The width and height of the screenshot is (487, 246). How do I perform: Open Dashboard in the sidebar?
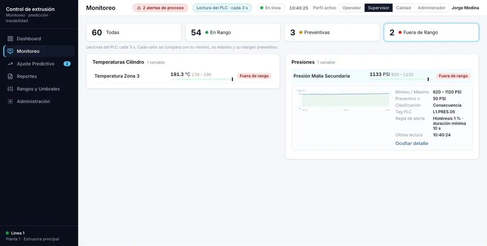39,39
